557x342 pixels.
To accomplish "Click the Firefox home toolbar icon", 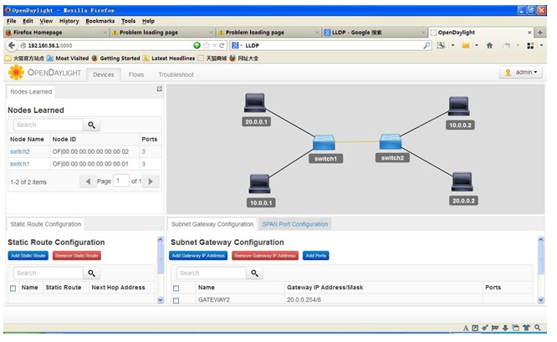I will click(489, 45).
